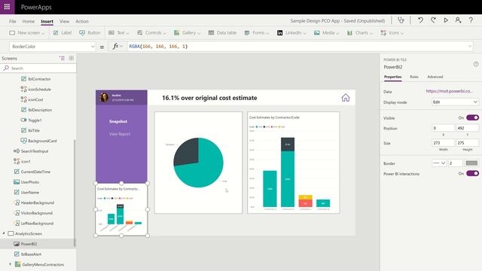482x271 pixels.
Task: Click the home icon on canvas
Action: tap(346, 98)
